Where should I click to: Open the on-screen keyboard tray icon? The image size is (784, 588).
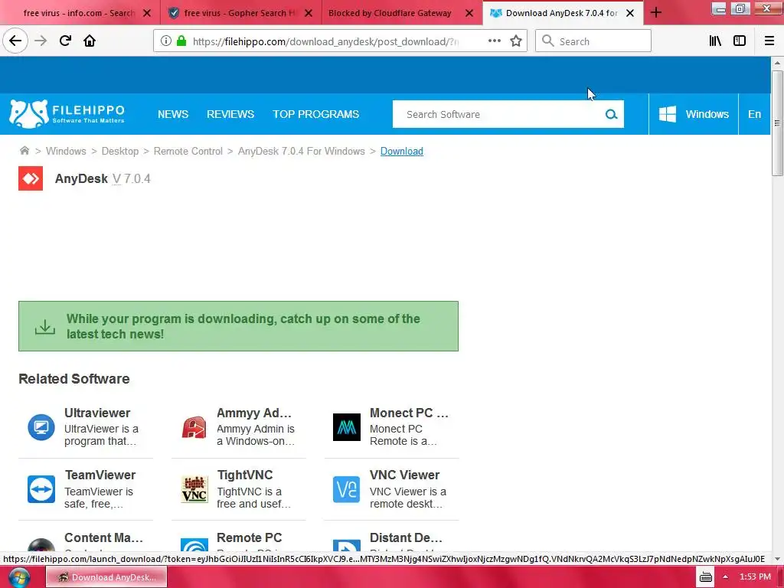click(x=705, y=577)
